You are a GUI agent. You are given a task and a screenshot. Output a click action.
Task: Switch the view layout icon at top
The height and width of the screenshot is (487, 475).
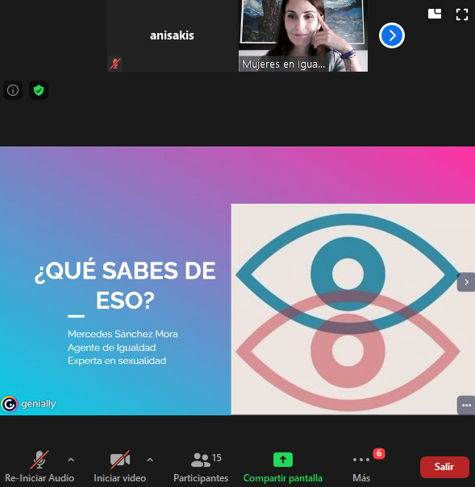pyautogui.click(x=435, y=14)
